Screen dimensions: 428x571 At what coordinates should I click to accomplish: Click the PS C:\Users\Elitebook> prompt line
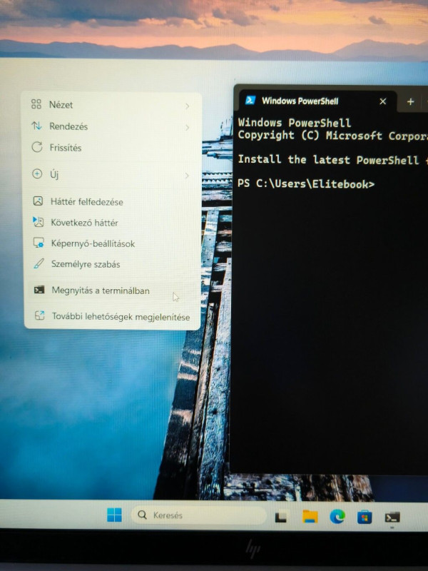coord(306,184)
